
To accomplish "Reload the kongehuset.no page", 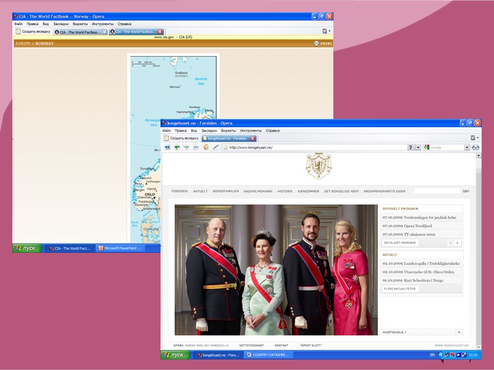I will (x=206, y=147).
